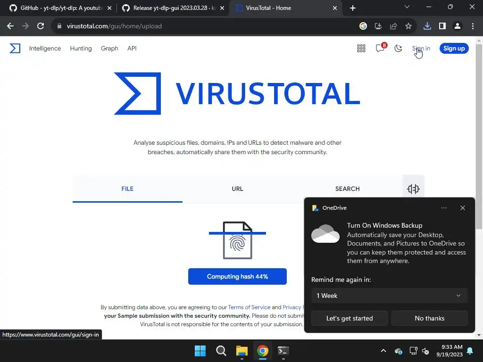Open the notifications icon with badge 8
Screen dimensions: 483x362
[x=381, y=48]
